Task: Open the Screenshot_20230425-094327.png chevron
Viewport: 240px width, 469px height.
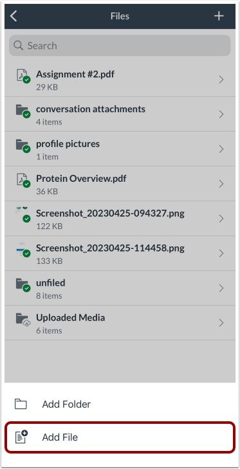Action: (x=221, y=218)
